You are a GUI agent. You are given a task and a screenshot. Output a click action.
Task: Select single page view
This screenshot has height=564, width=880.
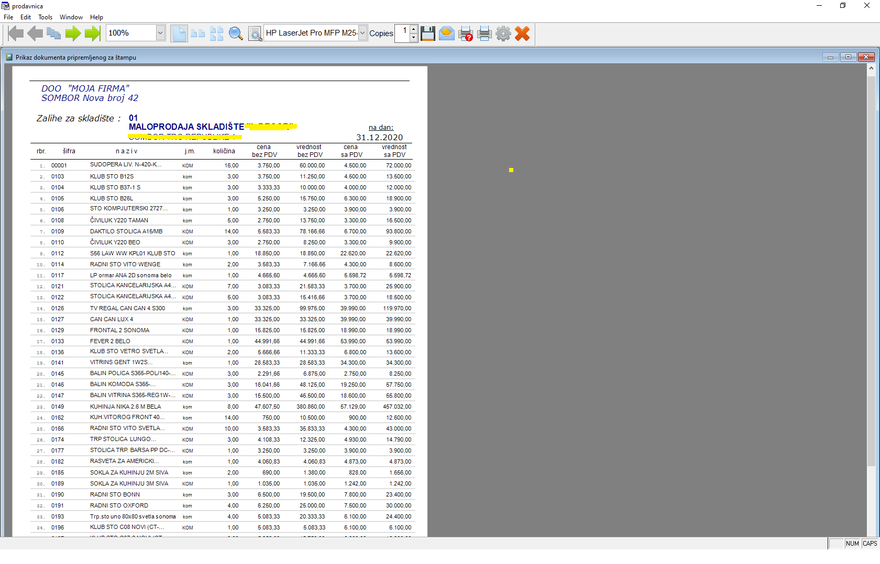point(179,33)
